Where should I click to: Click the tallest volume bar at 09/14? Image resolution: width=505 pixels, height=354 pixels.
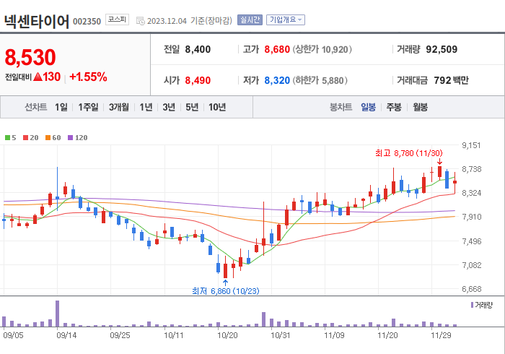click(57, 314)
